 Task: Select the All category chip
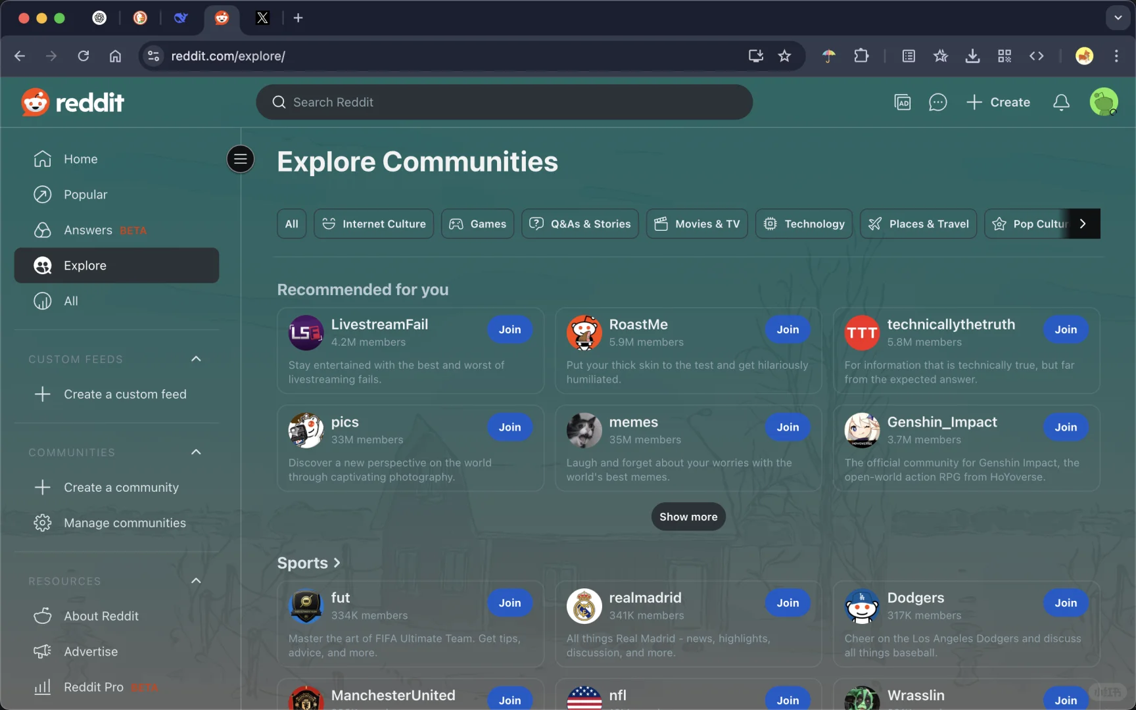292,224
